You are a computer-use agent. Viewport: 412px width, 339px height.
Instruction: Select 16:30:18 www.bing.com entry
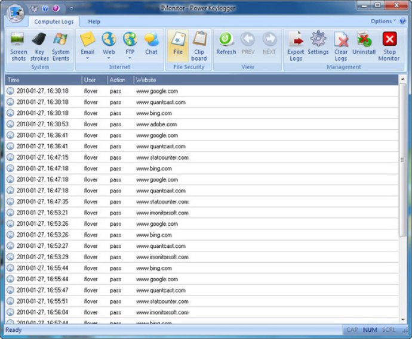202,113
